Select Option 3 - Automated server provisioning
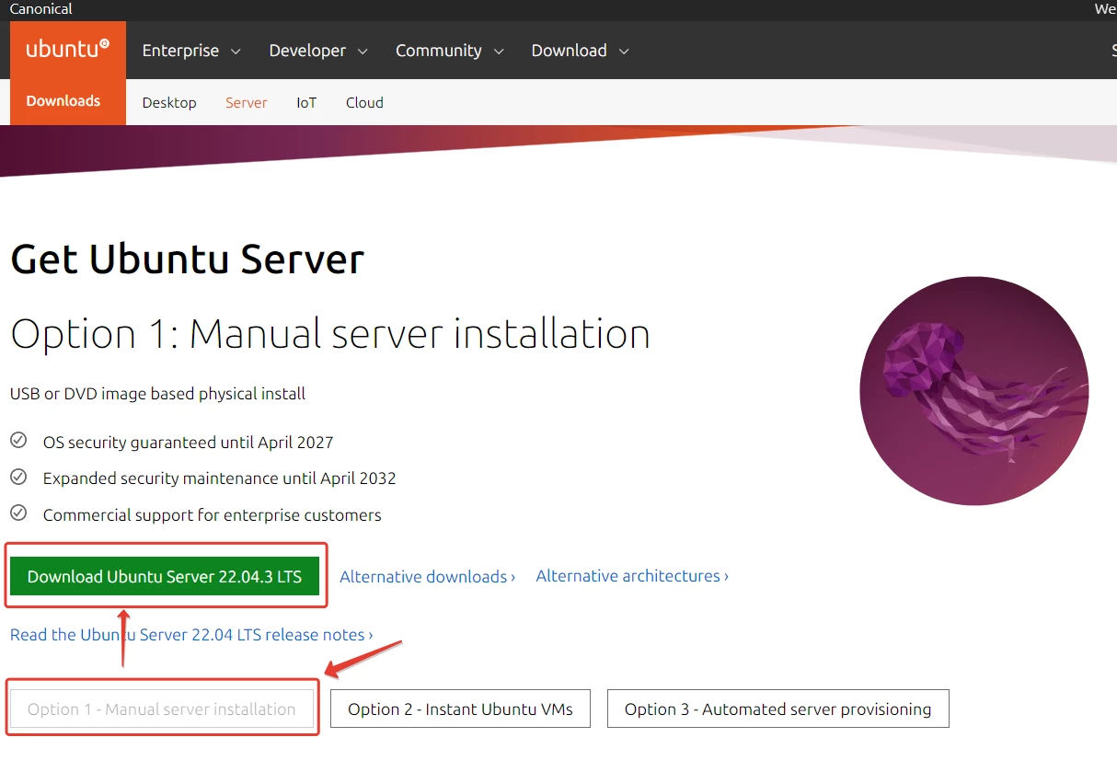The width and height of the screenshot is (1117, 772). pyautogui.click(x=777, y=709)
